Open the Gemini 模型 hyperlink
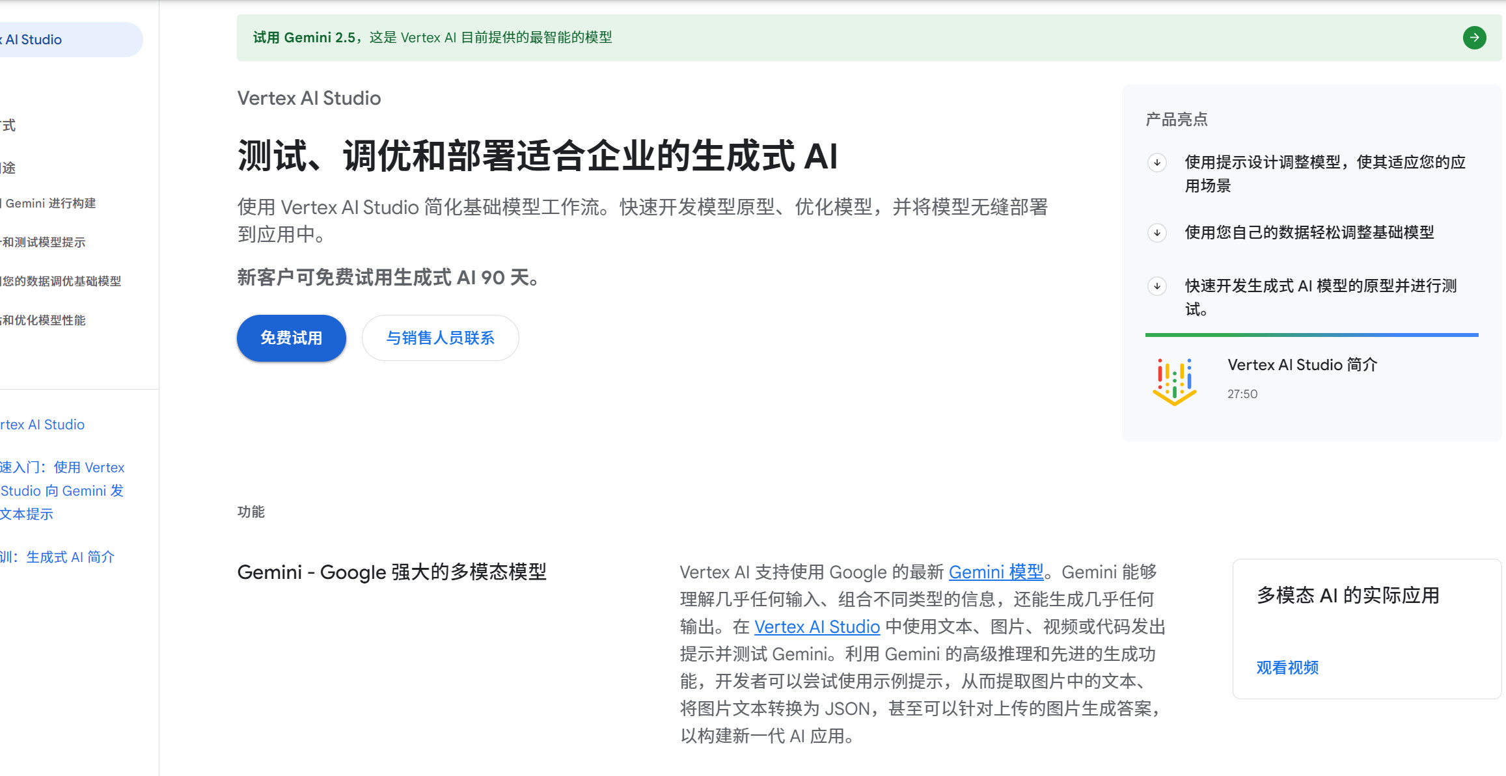This screenshot has height=776, width=1506. [995, 572]
